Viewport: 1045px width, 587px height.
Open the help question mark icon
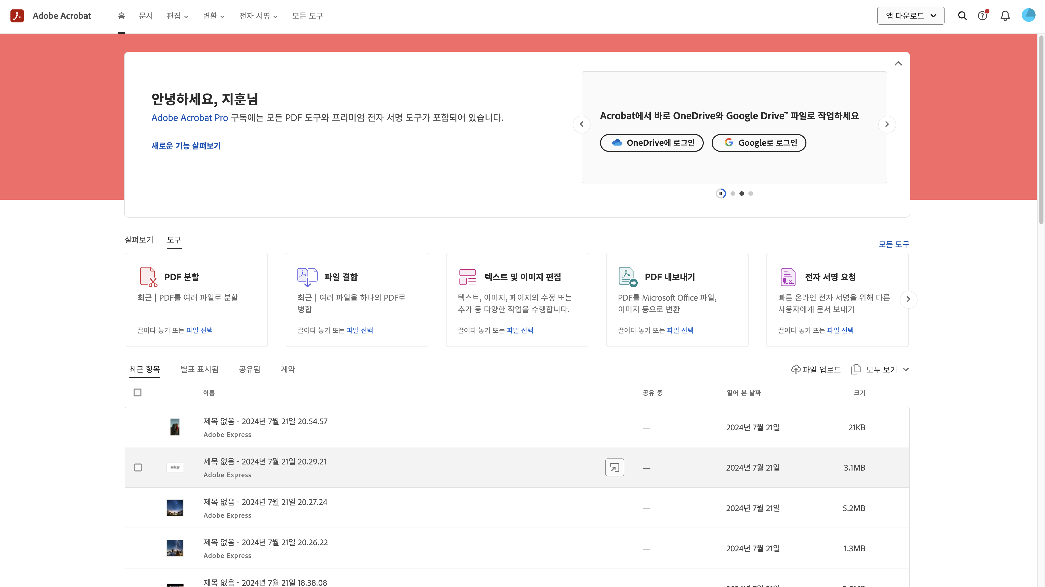[x=983, y=16]
